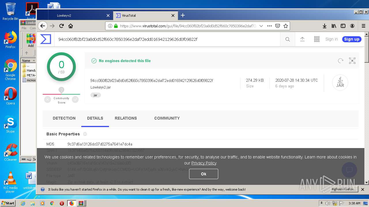Click the MD5 hash value
Viewport: 369px width, 207px height.
click(100, 144)
